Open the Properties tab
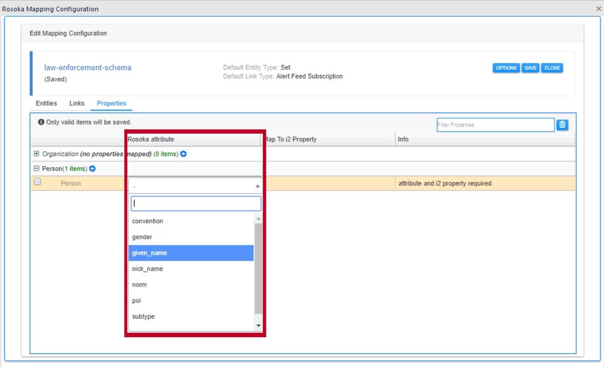 pos(111,103)
